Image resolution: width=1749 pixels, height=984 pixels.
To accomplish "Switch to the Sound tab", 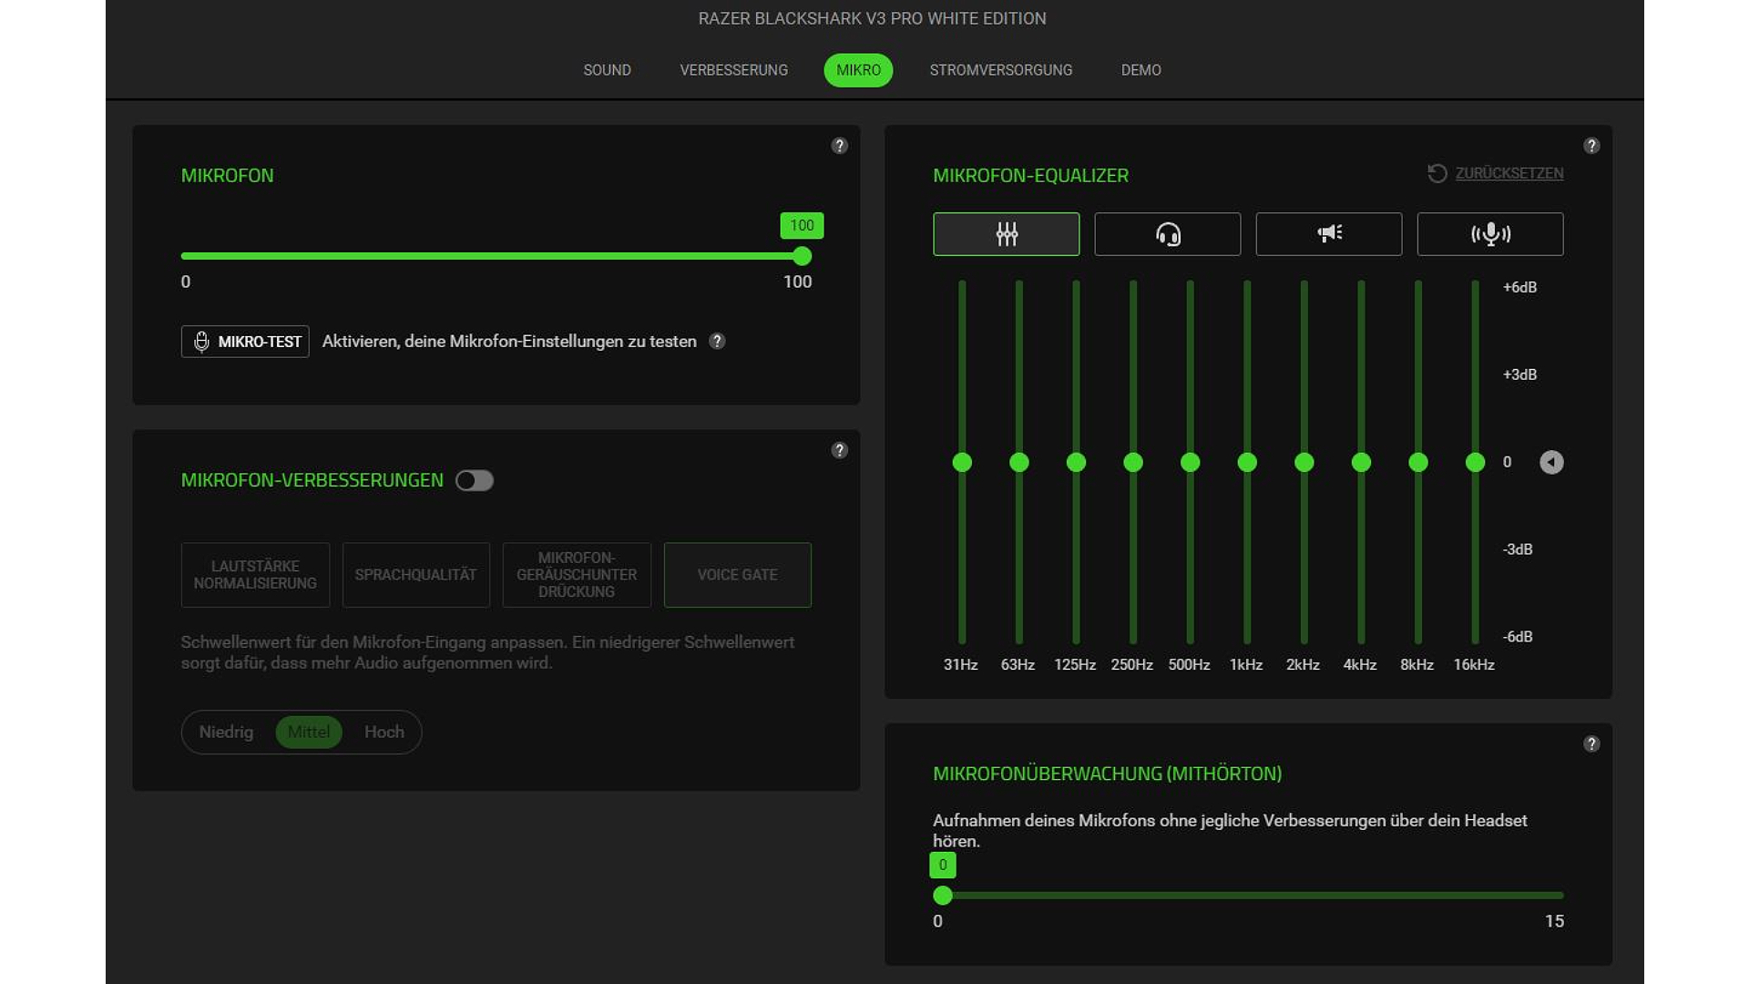I will 607,70.
